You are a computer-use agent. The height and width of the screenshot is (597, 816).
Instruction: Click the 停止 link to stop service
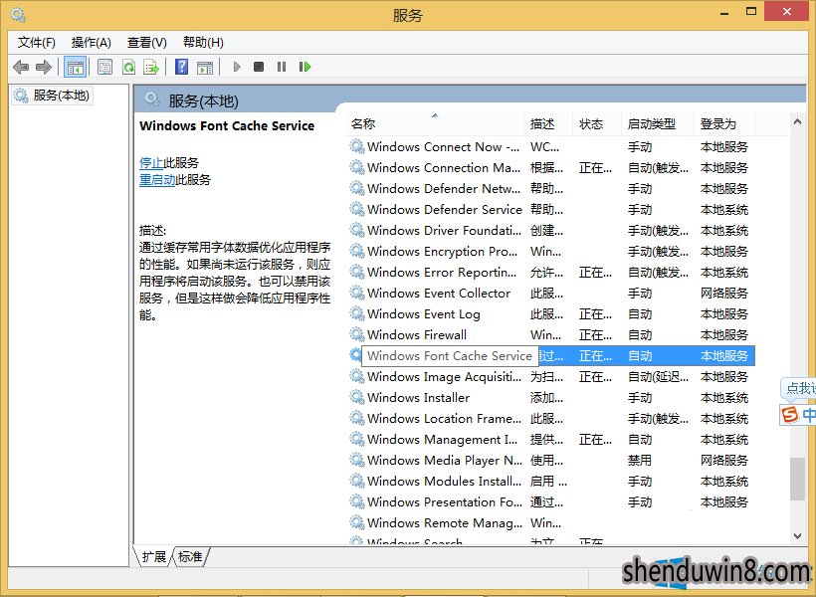point(151,163)
